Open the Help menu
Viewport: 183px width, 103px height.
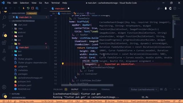click(65, 3)
